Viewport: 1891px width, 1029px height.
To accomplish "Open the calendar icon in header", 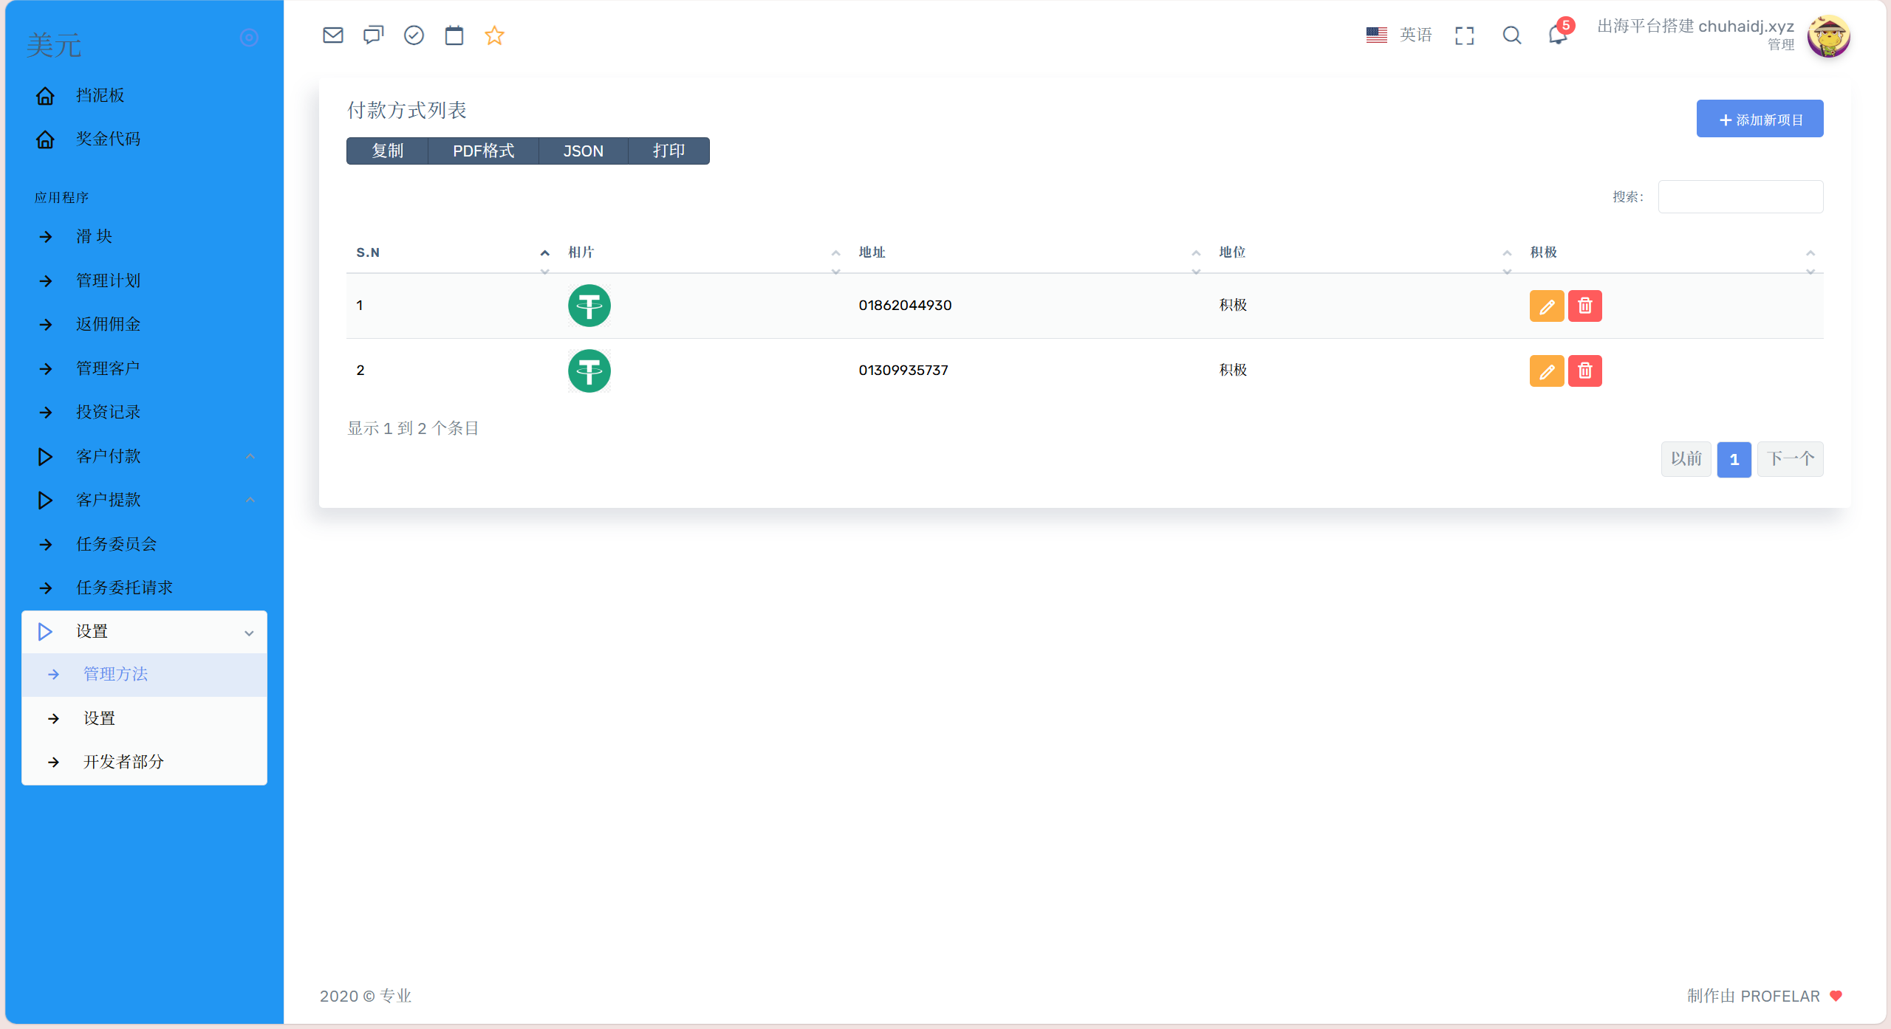I will (454, 35).
